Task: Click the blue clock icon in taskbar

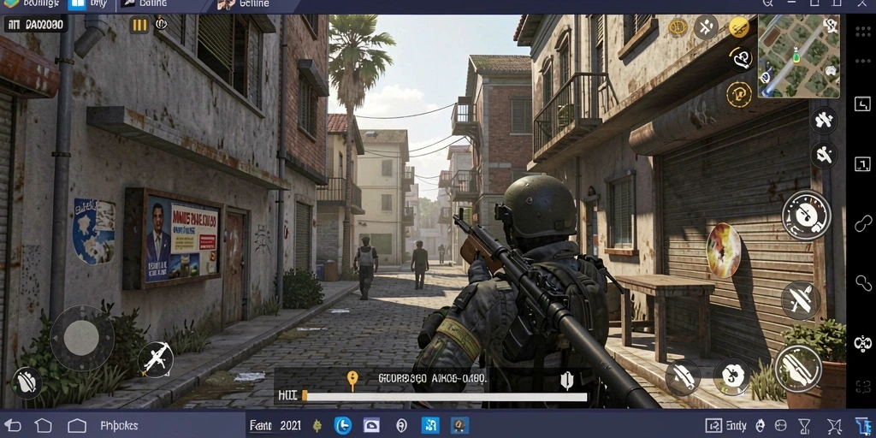Action: point(342,426)
